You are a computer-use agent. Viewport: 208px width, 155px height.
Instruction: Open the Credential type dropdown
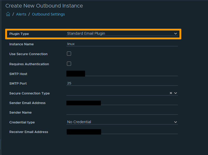pos(122,122)
